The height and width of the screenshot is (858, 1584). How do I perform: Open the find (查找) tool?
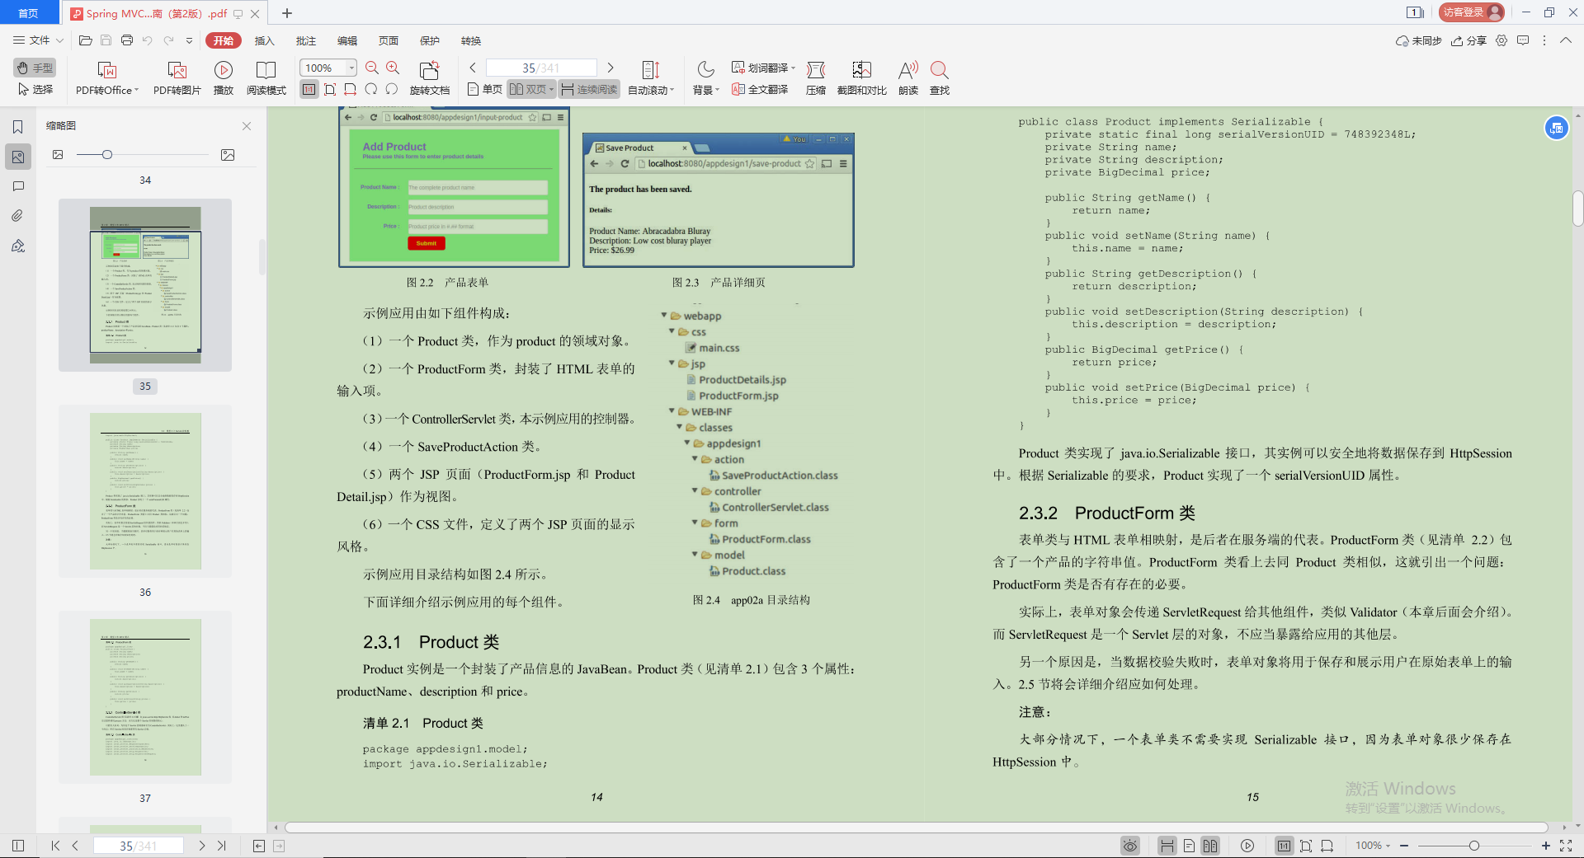940,78
